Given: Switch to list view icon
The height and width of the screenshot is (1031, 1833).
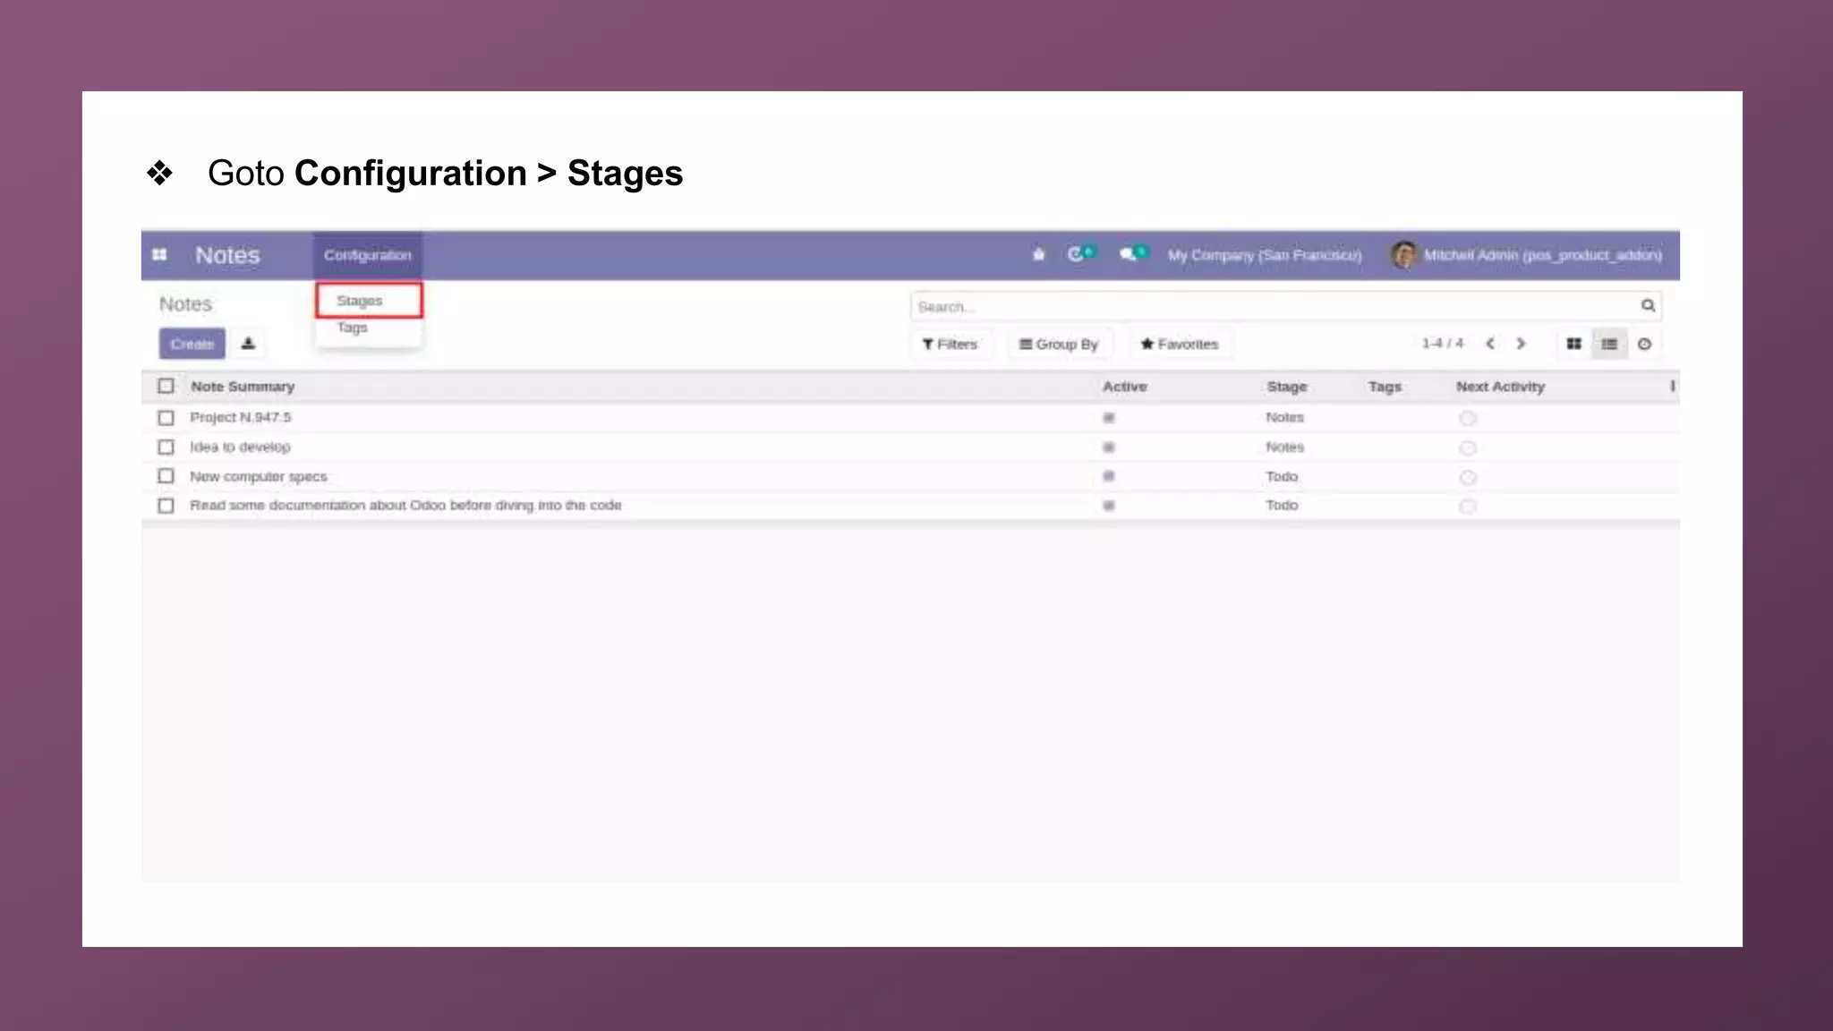Looking at the screenshot, I should [1608, 344].
